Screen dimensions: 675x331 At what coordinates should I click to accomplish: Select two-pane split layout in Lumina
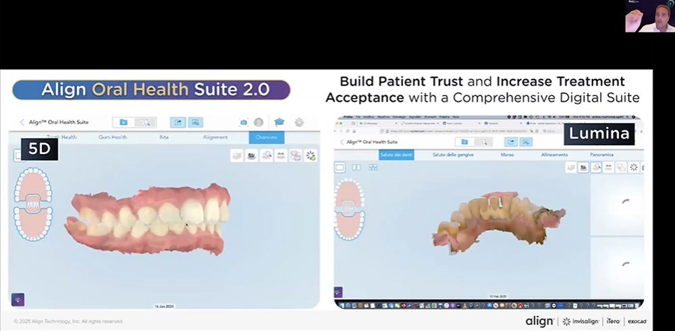[x=356, y=168]
